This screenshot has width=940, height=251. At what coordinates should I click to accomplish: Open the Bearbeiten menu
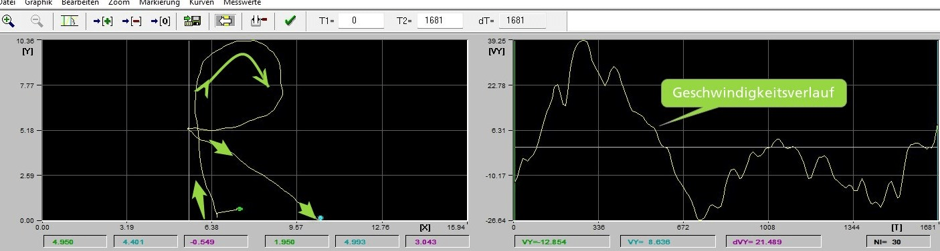pos(80,3)
